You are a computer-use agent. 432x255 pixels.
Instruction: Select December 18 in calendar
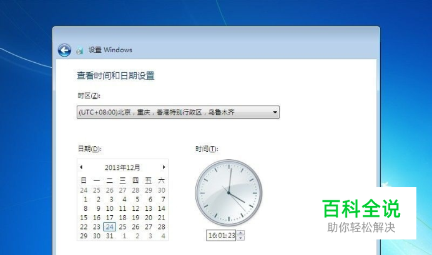pos(122,218)
